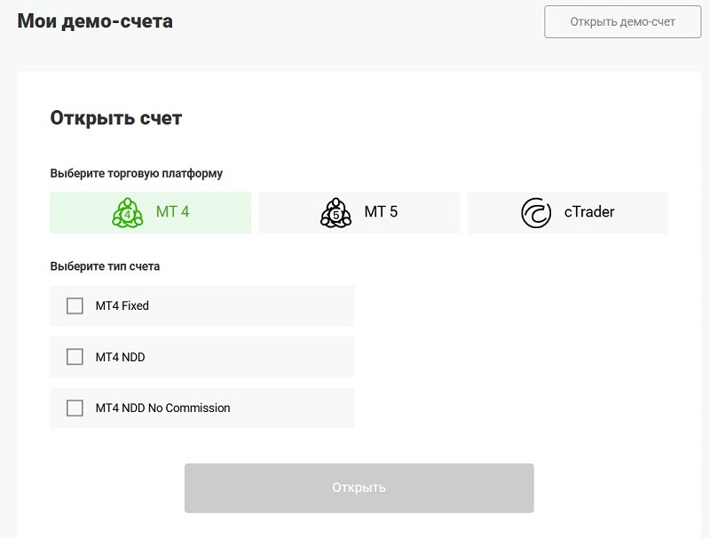Switch to the MT 5 platform text label
Screen dimensions: 710x538
[381, 212]
